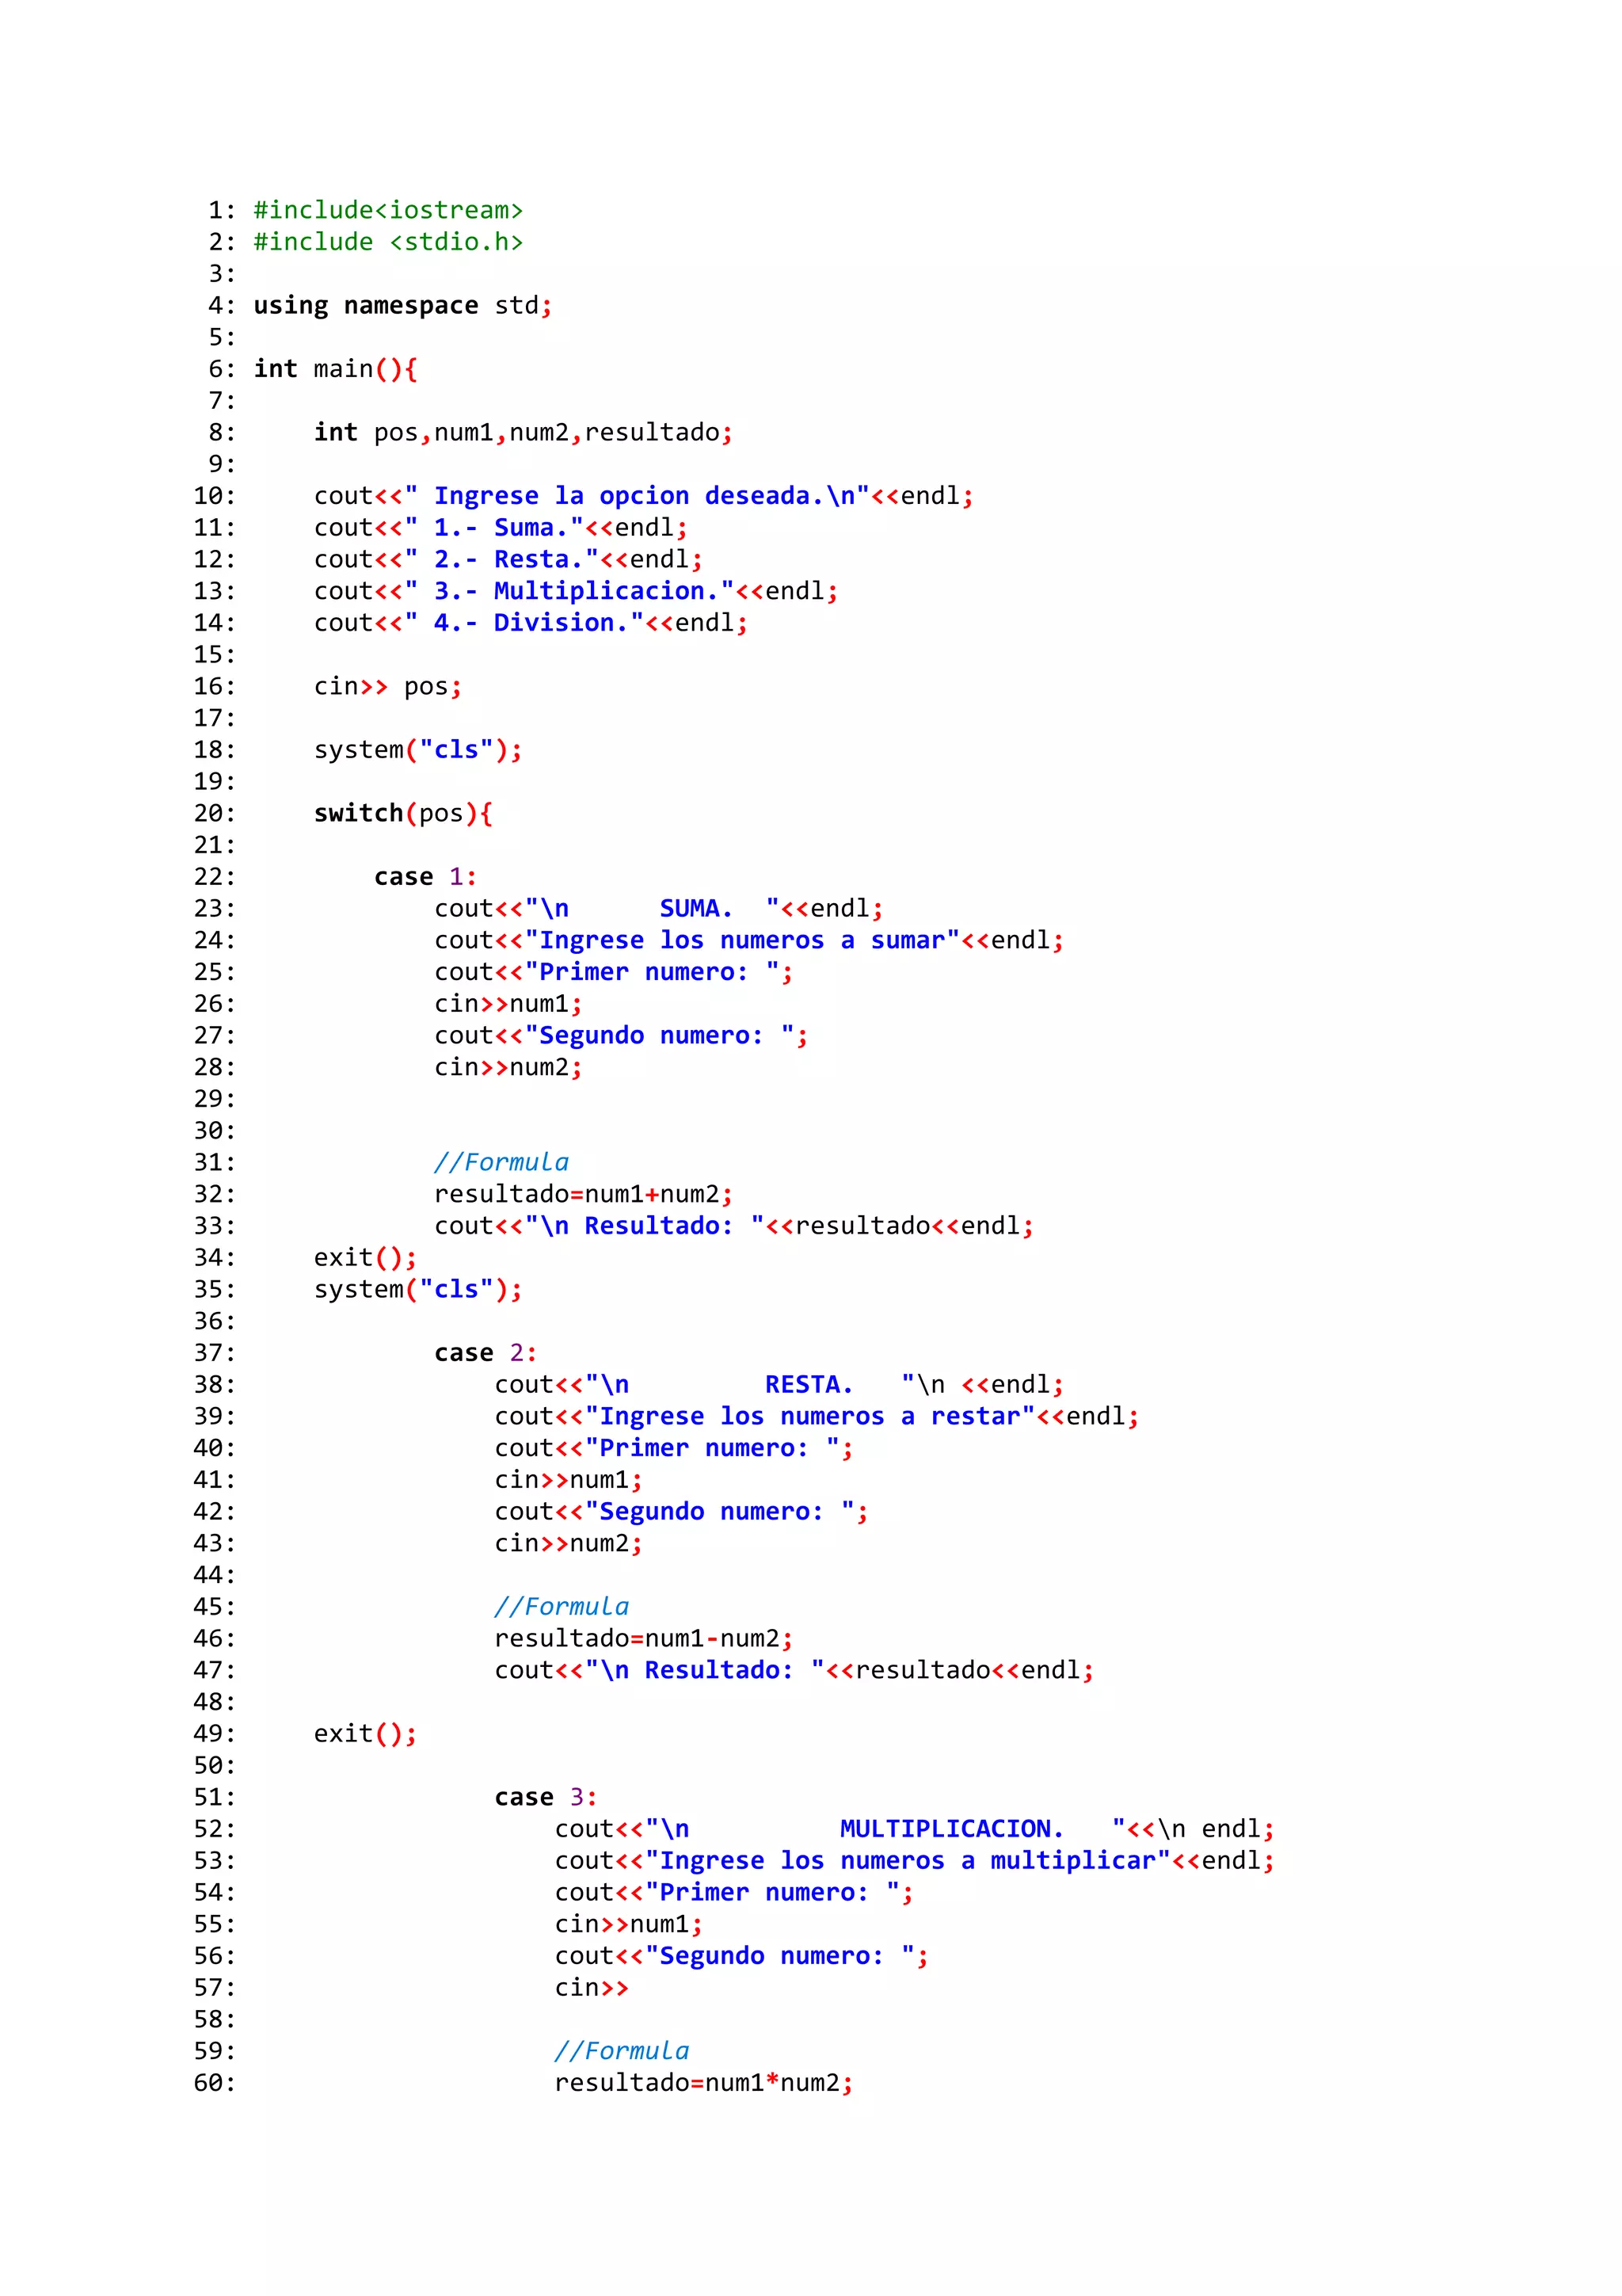
Task: Click the '//Formula' comment on line 45
Action: (561, 1607)
